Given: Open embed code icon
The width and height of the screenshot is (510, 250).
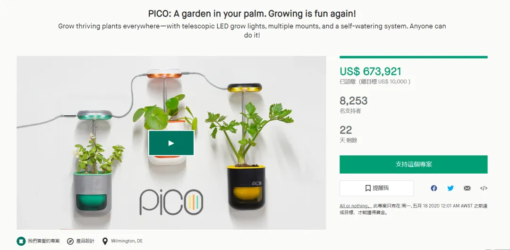Looking at the screenshot, I should point(484,188).
